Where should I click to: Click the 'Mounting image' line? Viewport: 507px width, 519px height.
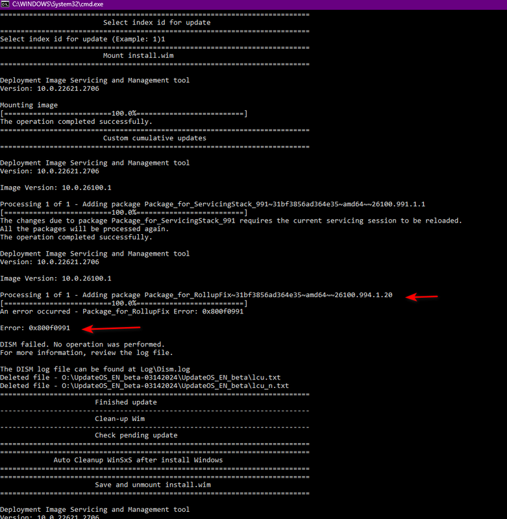[29, 105]
